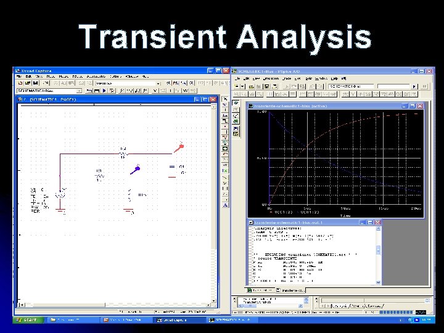
Task: Open the new file dropdown arrow in PSpice toolbar
Action: pyautogui.click(x=242, y=86)
